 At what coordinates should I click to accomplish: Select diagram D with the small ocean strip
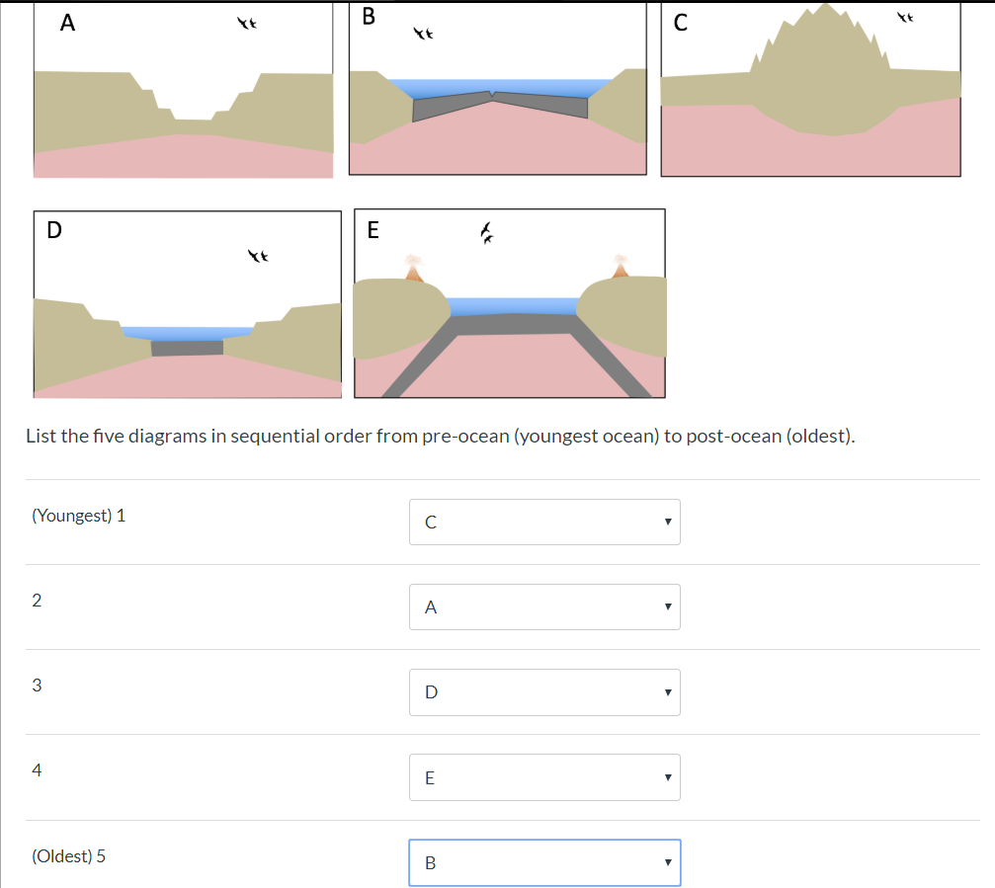coord(188,303)
